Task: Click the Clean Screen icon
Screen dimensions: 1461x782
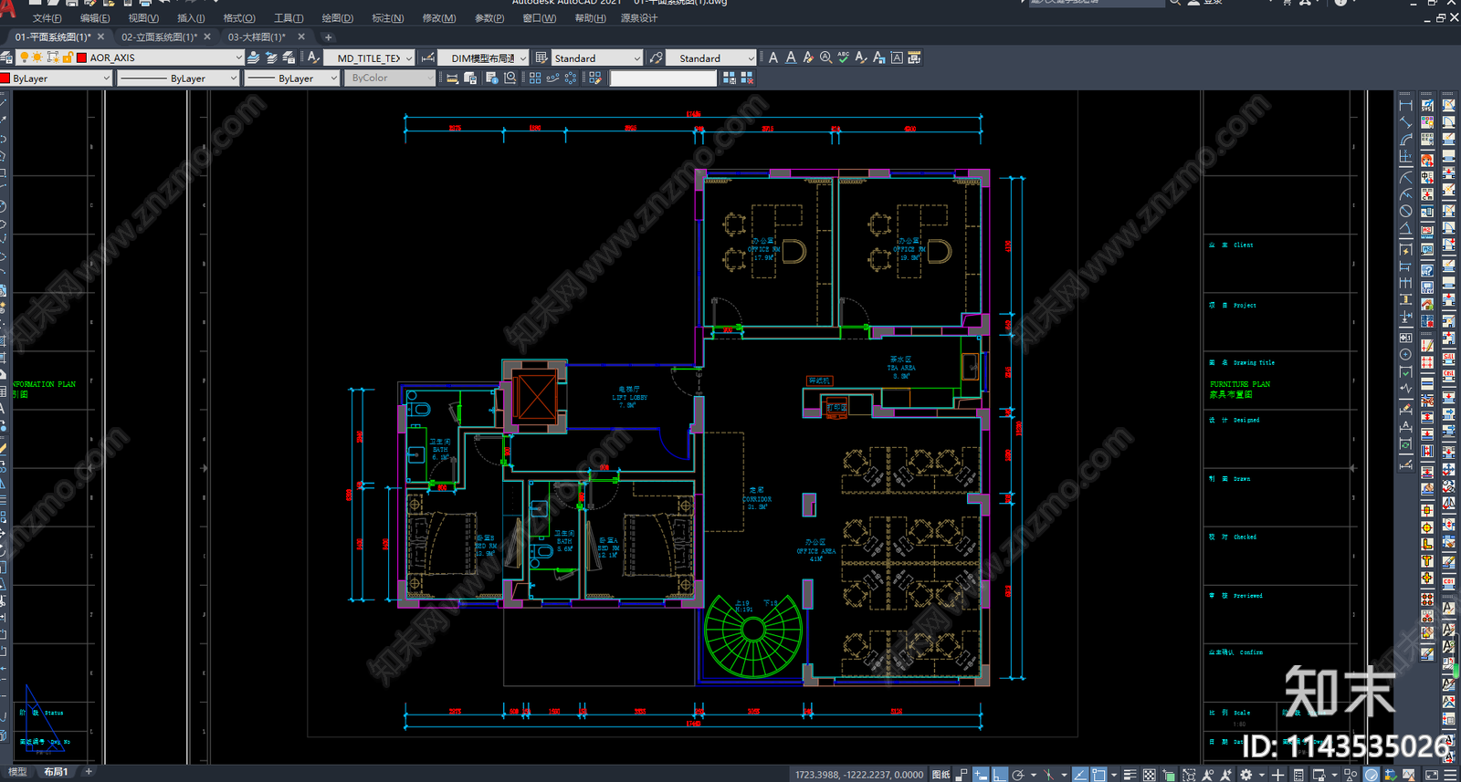Action: tap(1431, 774)
